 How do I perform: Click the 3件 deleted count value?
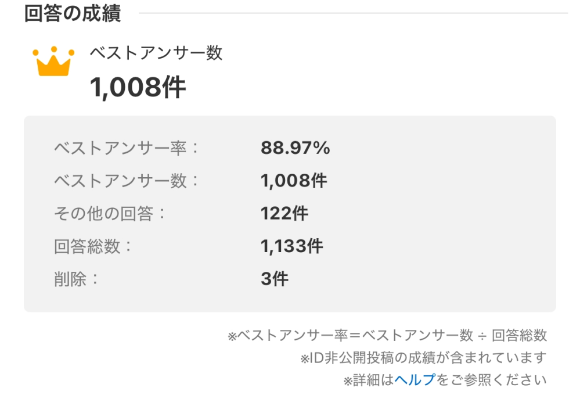[x=274, y=279]
